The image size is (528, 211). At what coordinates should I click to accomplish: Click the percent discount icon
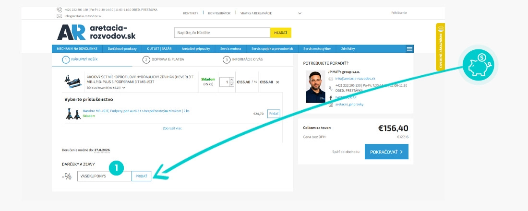[67, 176]
